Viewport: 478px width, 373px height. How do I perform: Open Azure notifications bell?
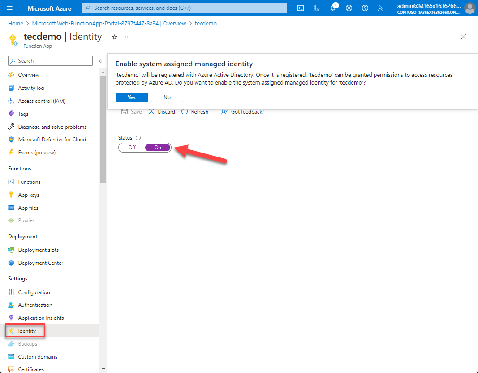tap(332, 8)
